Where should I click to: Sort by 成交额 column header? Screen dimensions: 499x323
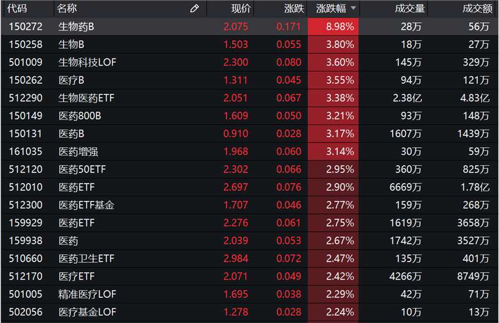point(477,9)
